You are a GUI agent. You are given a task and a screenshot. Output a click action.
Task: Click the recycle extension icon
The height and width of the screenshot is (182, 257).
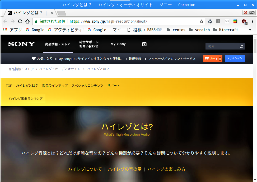point(210,21)
